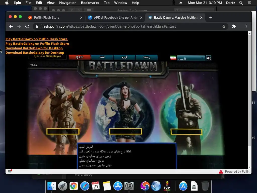Open I2P app from the Dock

tap(167, 186)
